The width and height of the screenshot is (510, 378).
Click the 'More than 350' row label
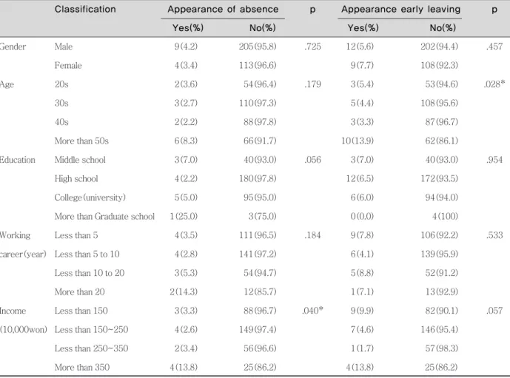pyautogui.click(x=82, y=367)
